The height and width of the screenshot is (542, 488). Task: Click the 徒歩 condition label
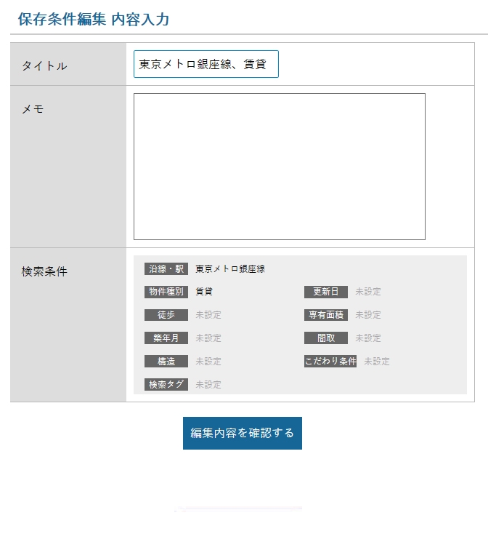click(x=166, y=315)
